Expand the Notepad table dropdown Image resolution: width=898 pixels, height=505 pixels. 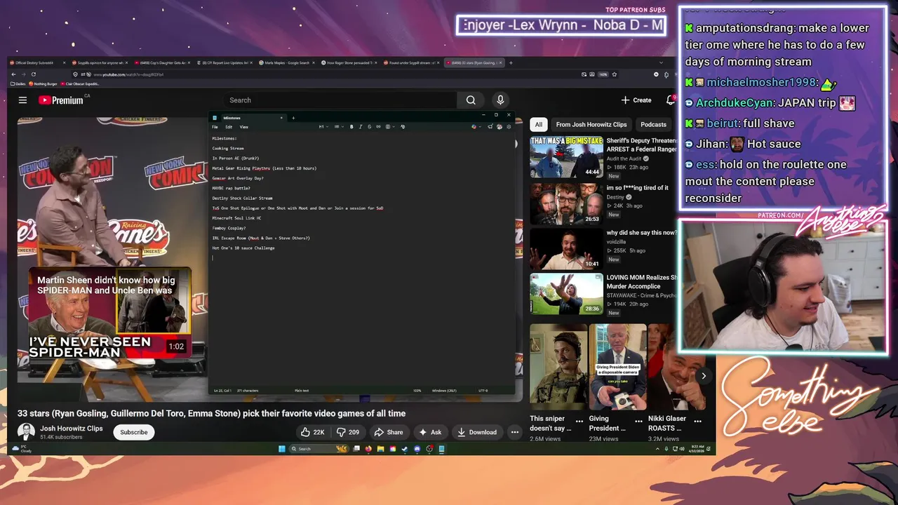pos(390,127)
